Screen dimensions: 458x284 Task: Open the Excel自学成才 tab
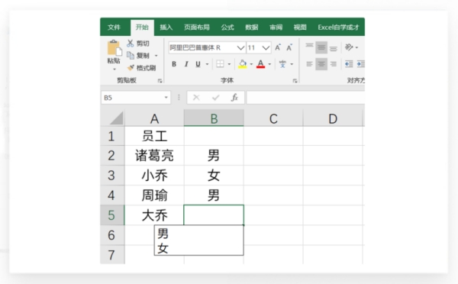[338, 27]
